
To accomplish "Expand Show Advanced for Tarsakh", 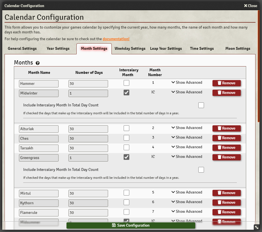I will [187, 147].
